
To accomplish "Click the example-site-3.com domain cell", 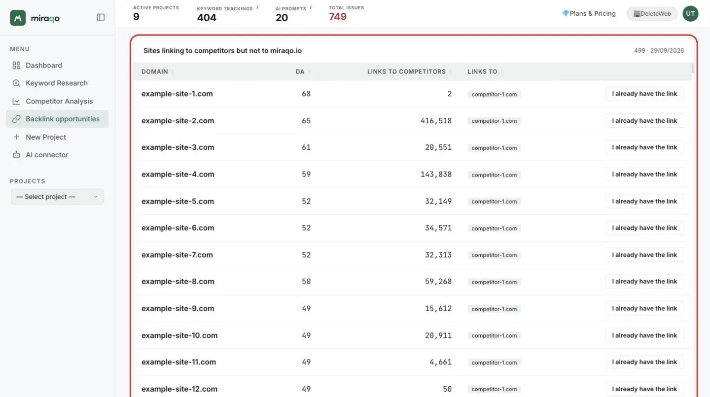I will [178, 147].
